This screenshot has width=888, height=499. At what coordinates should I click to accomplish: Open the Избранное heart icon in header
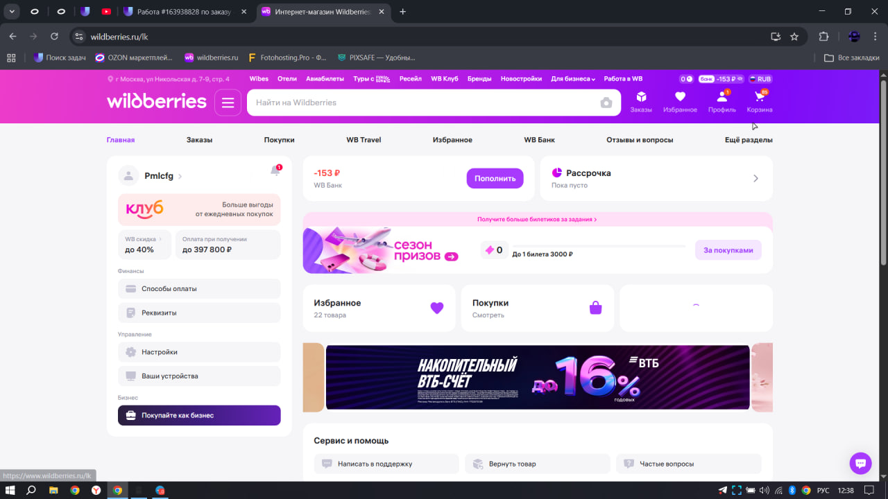point(680,97)
